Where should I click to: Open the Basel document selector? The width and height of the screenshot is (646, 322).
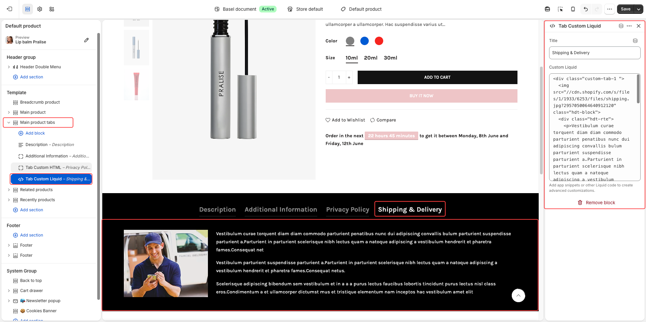tap(245, 9)
